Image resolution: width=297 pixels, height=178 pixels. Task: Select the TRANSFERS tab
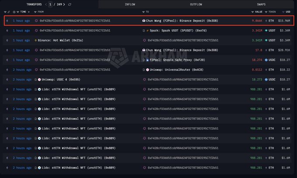coord(34,4)
